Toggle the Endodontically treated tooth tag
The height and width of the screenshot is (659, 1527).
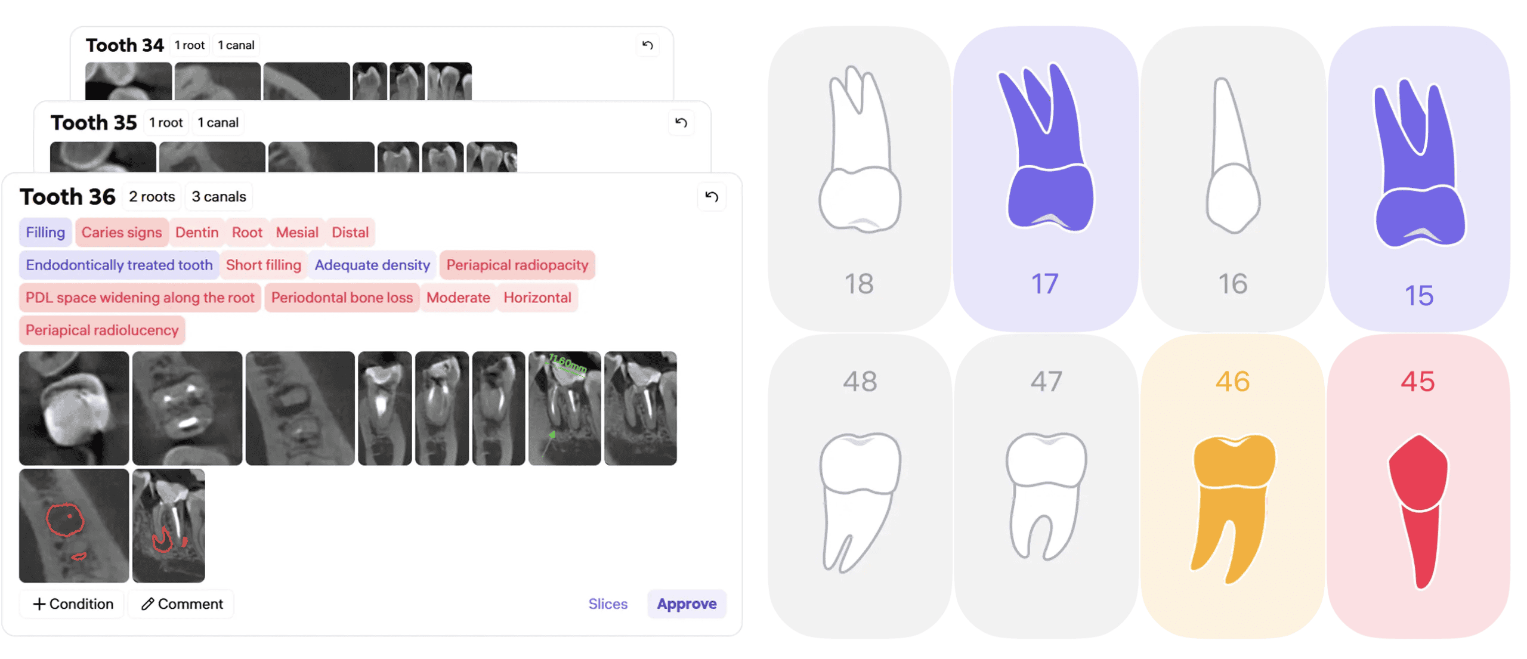(119, 265)
